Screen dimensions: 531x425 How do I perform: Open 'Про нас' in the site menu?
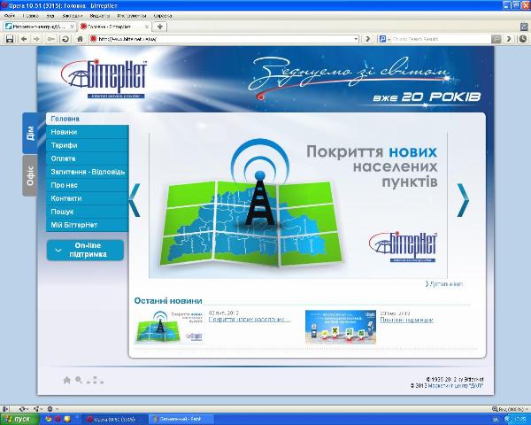click(87, 185)
